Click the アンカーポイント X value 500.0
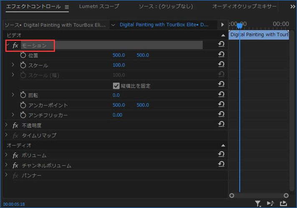 [119, 105]
